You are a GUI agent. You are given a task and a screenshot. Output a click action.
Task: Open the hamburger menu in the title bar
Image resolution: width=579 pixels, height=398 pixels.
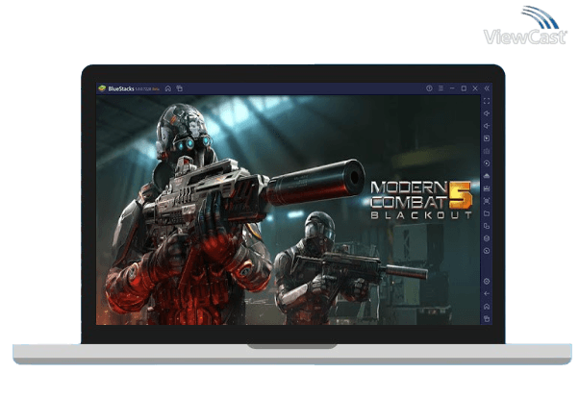(x=441, y=88)
